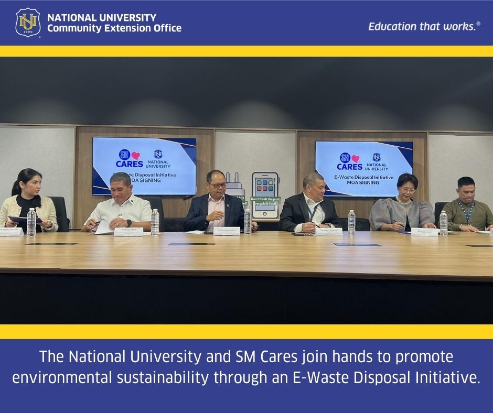493x413 pixels.
Task: Click the yellow stripe above the photo
Action: [246, 51]
